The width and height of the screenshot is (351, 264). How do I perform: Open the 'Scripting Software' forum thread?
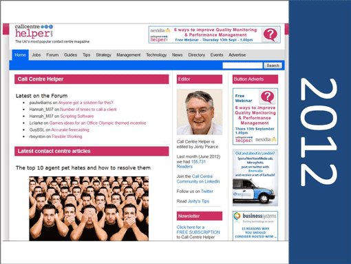point(77,116)
